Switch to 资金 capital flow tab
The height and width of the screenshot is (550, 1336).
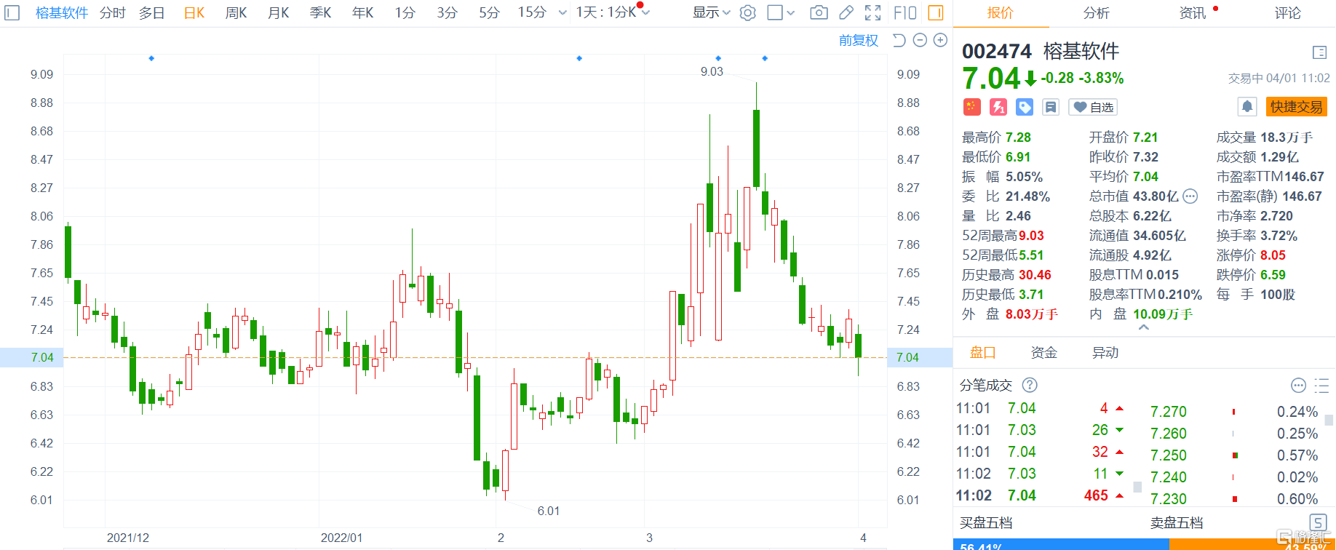(x=1044, y=353)
